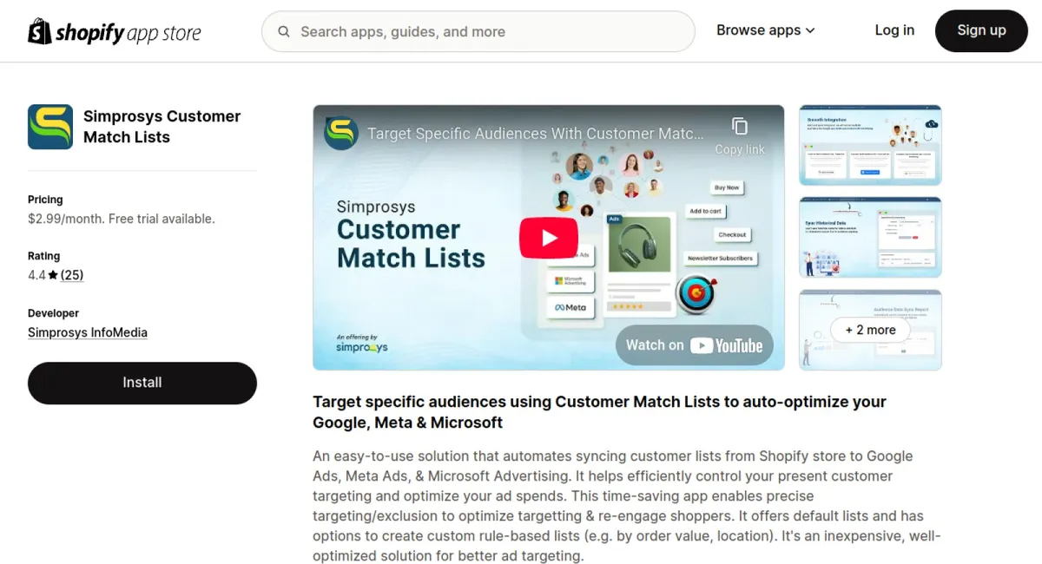Image resolution: width=1042 pixels, height=564 pixels.
Task: Log in to the Shopify app store
Action: coord(894,30)
